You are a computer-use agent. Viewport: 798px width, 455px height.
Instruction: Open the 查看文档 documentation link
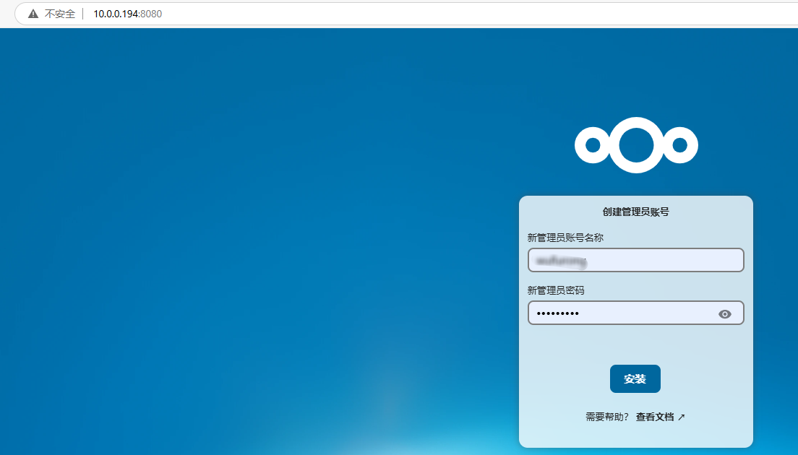click(x=655, y=417)
